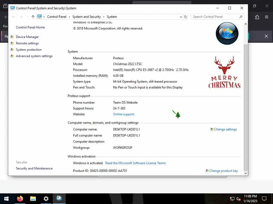Open Remote settings link

[x=27, y=43]
